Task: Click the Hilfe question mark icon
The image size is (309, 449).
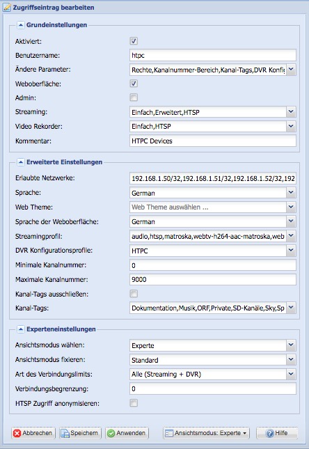Action: tap(270, 433)
